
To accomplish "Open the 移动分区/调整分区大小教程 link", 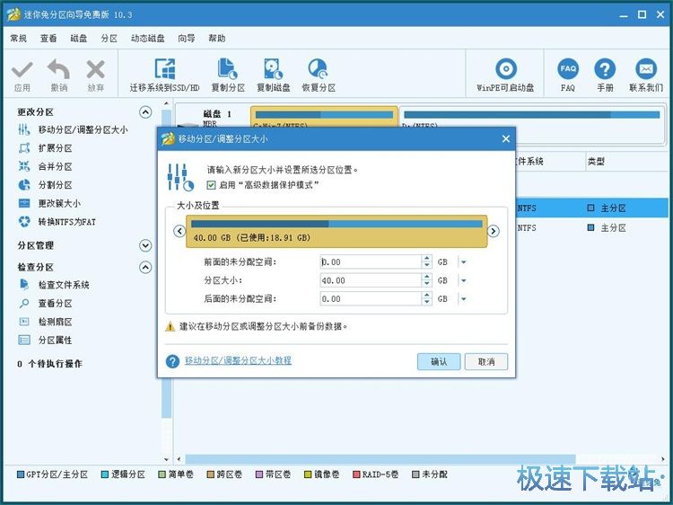I will (238, 360).
